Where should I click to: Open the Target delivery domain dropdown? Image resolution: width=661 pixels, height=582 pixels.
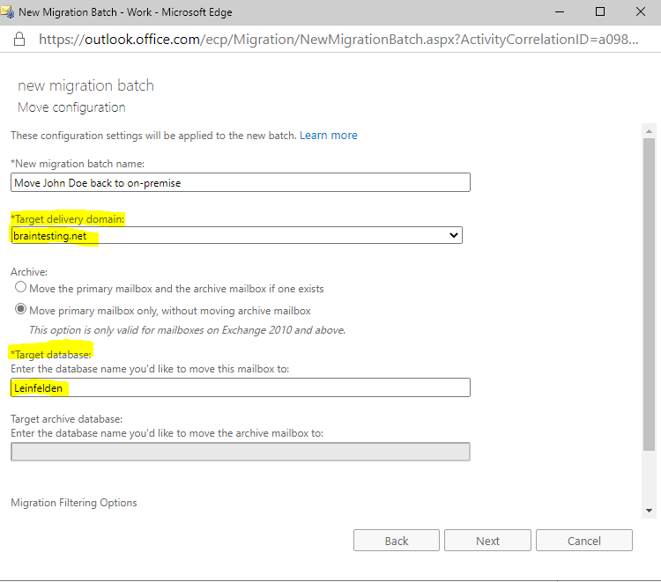click(236, 235)
